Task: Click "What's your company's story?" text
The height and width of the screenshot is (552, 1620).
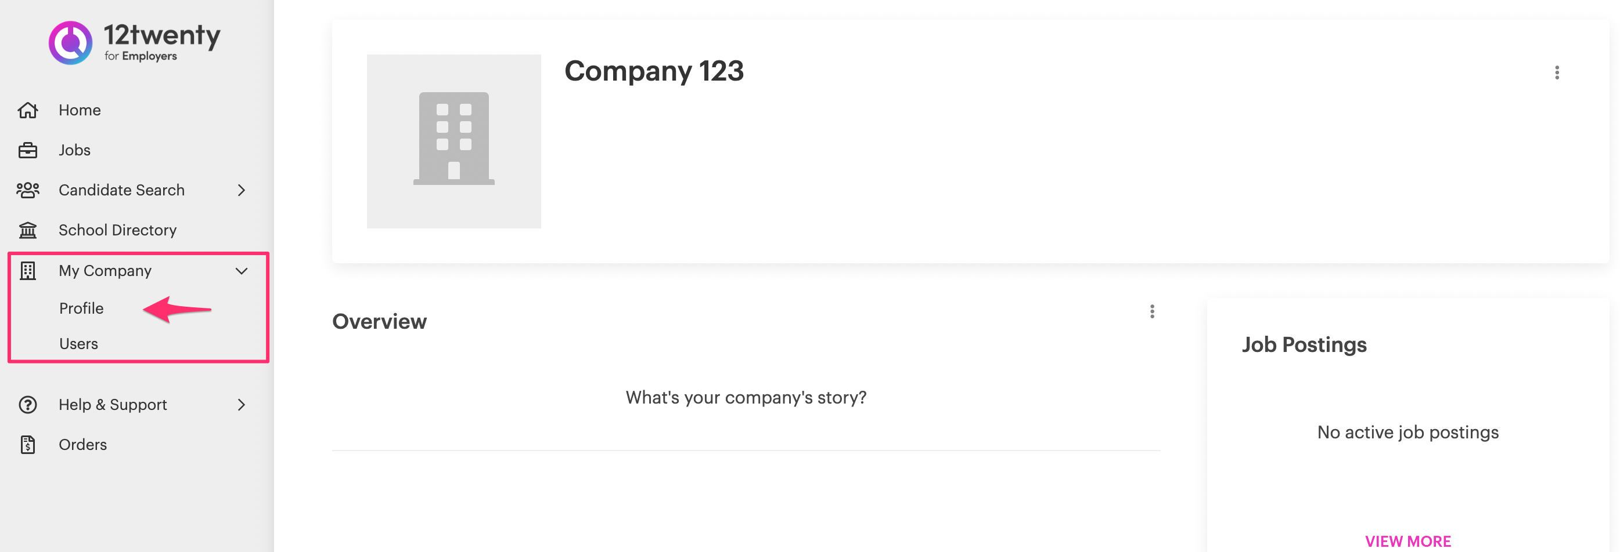Action: click(746, 398)
